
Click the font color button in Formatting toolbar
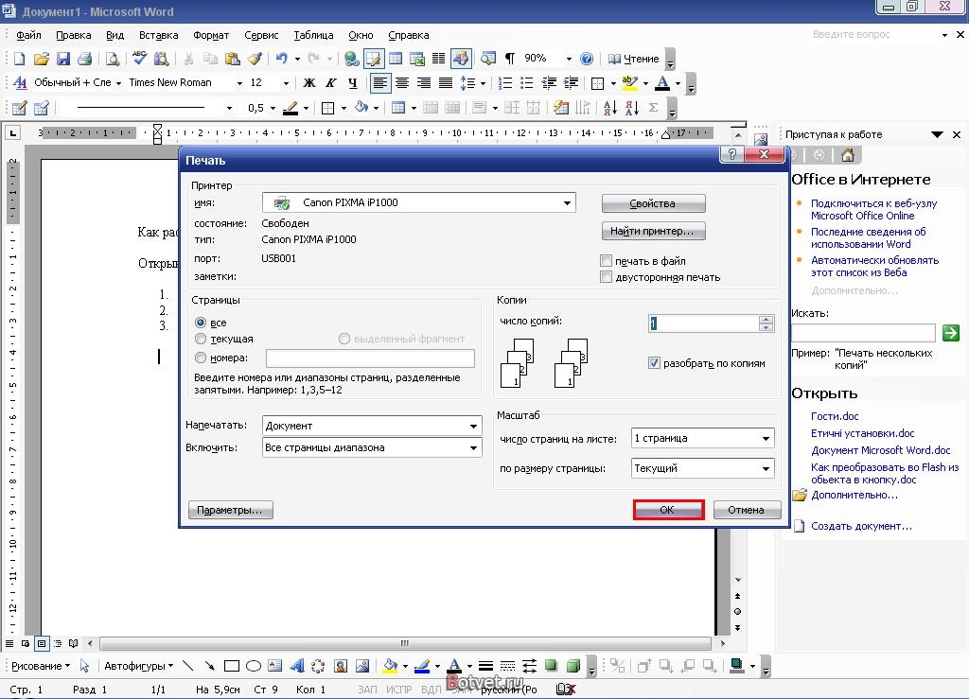coord(662,82)
